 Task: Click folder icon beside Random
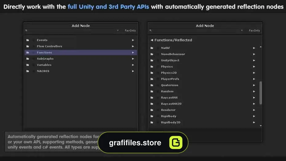[152, 91]
